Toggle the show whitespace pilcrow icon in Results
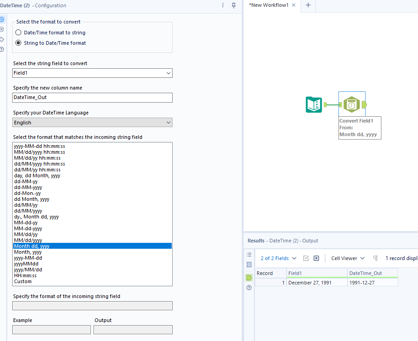Viewport: 418px width, 341px height. pos(376,258)
